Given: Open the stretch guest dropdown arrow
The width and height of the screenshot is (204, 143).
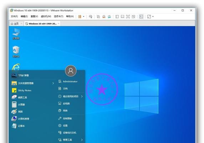Looking at the screenshot, I should [x=153, y=16].
